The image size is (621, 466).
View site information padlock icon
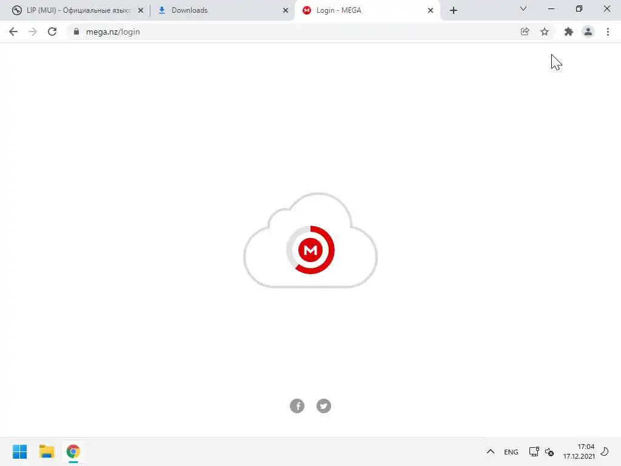pyautogui.click(x=76, y=32)
